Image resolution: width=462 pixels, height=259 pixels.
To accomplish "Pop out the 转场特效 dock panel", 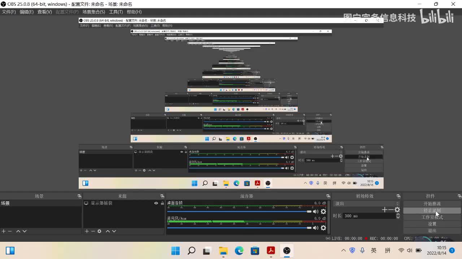I will [398, 196].
